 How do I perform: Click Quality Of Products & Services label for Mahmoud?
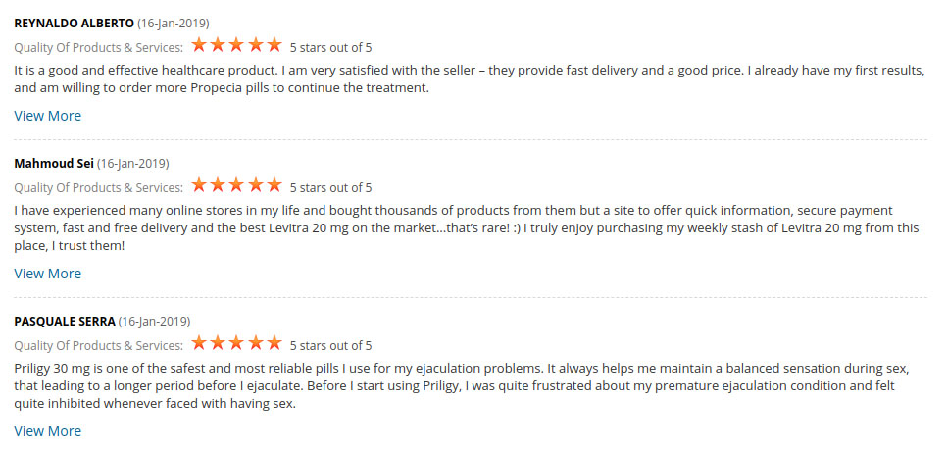point(98,187)
